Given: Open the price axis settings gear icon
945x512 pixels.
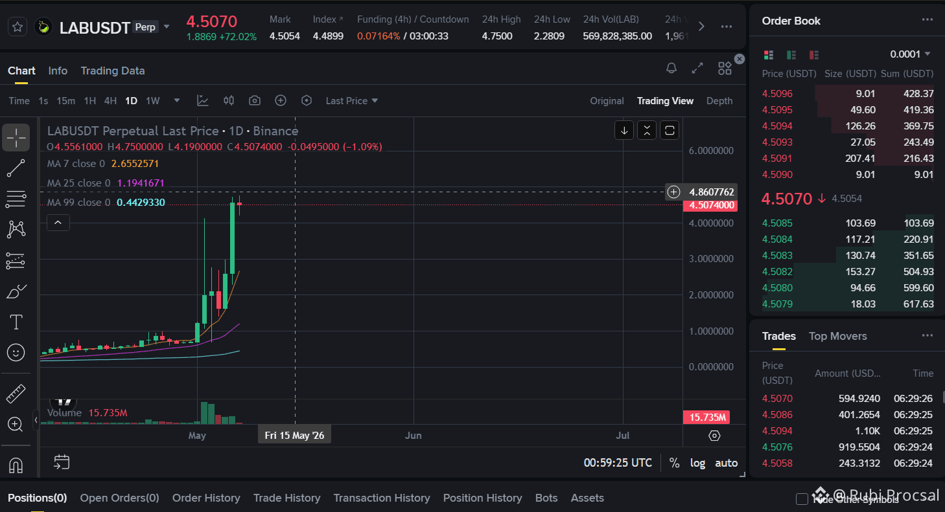Looking at the screenshot, I should point(714,436).
